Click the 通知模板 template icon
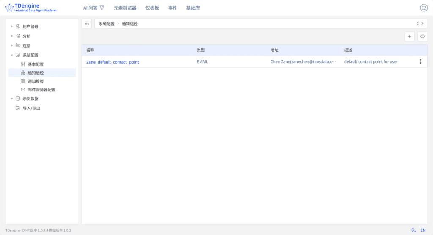The image size is (433, 235). pos(23,81)
